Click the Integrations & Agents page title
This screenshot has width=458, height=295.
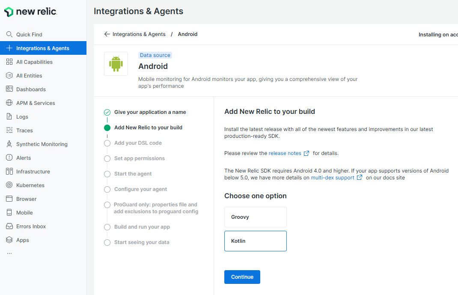tap(138, 11)
